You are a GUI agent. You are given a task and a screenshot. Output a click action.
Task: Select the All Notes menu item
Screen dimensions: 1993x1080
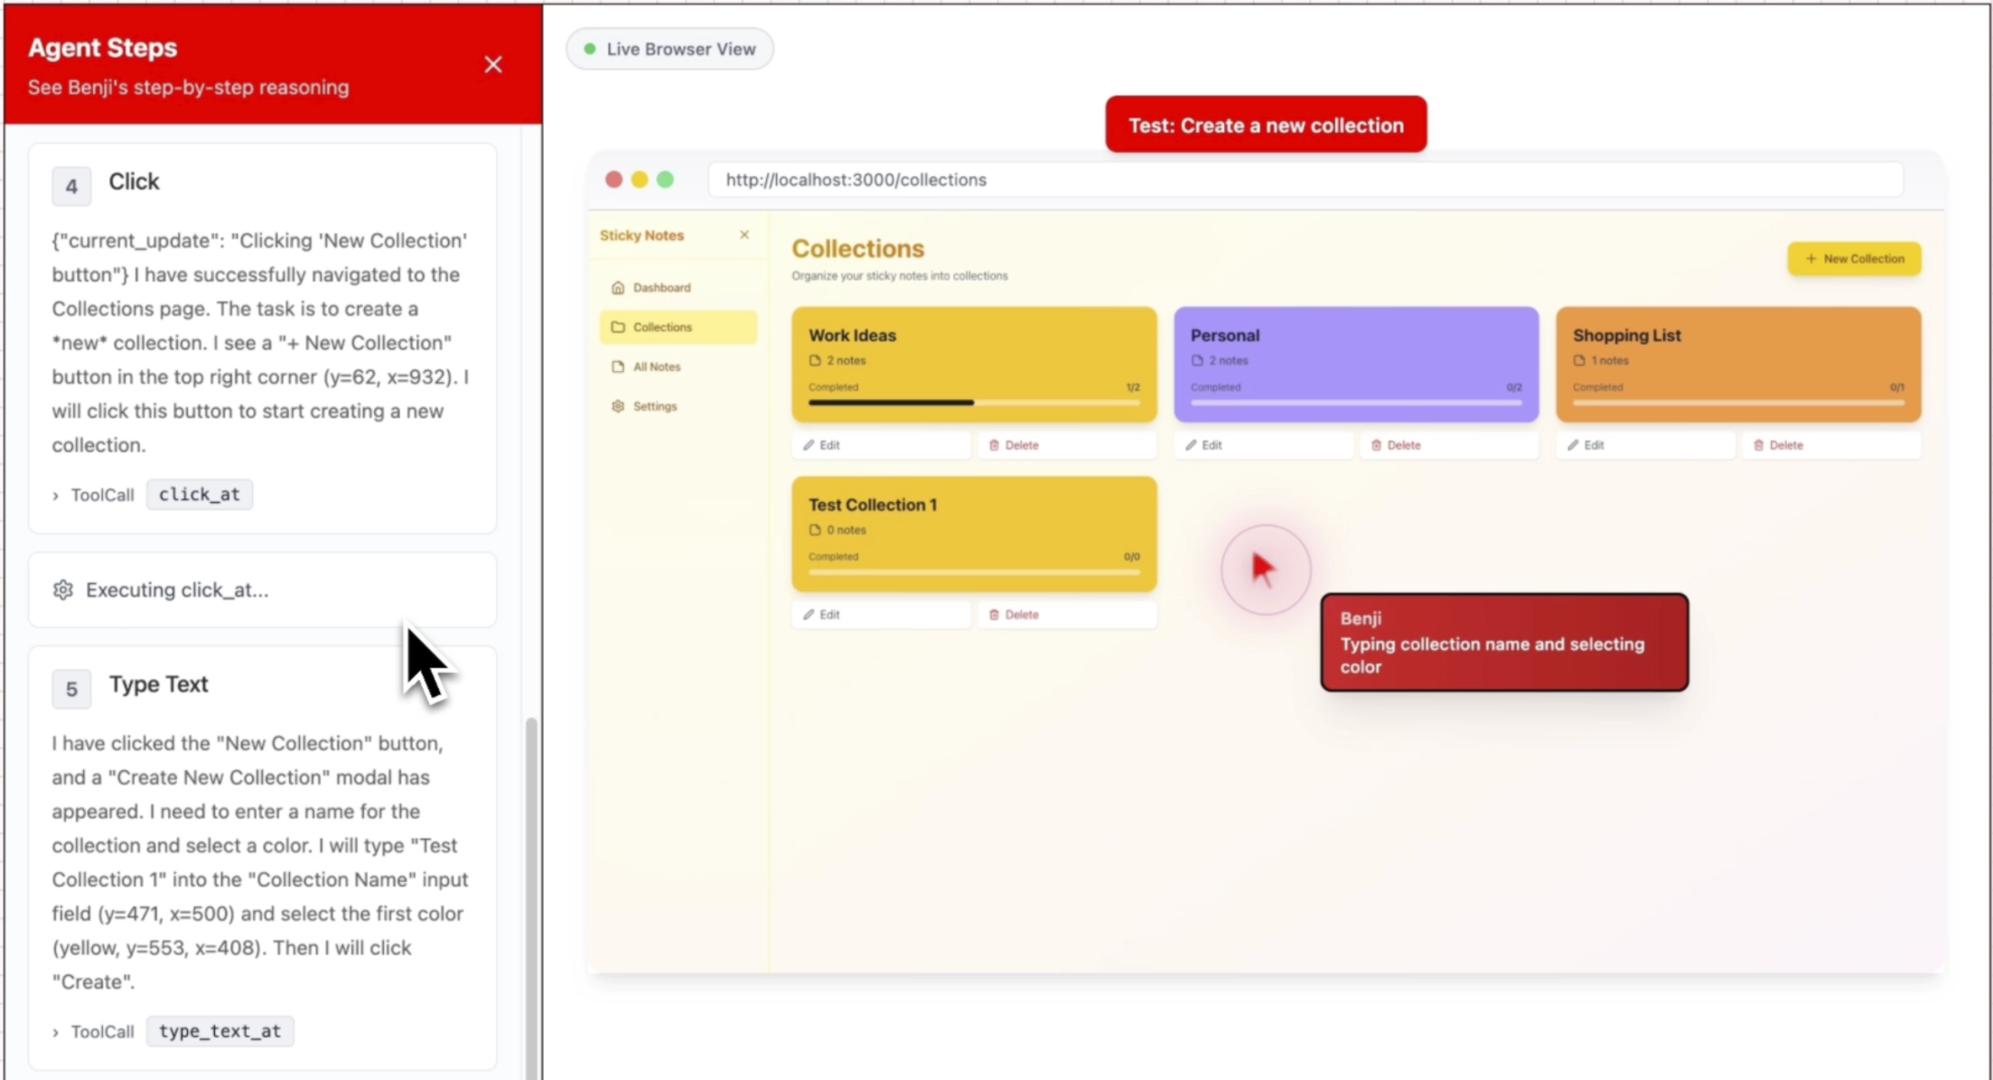657,367
